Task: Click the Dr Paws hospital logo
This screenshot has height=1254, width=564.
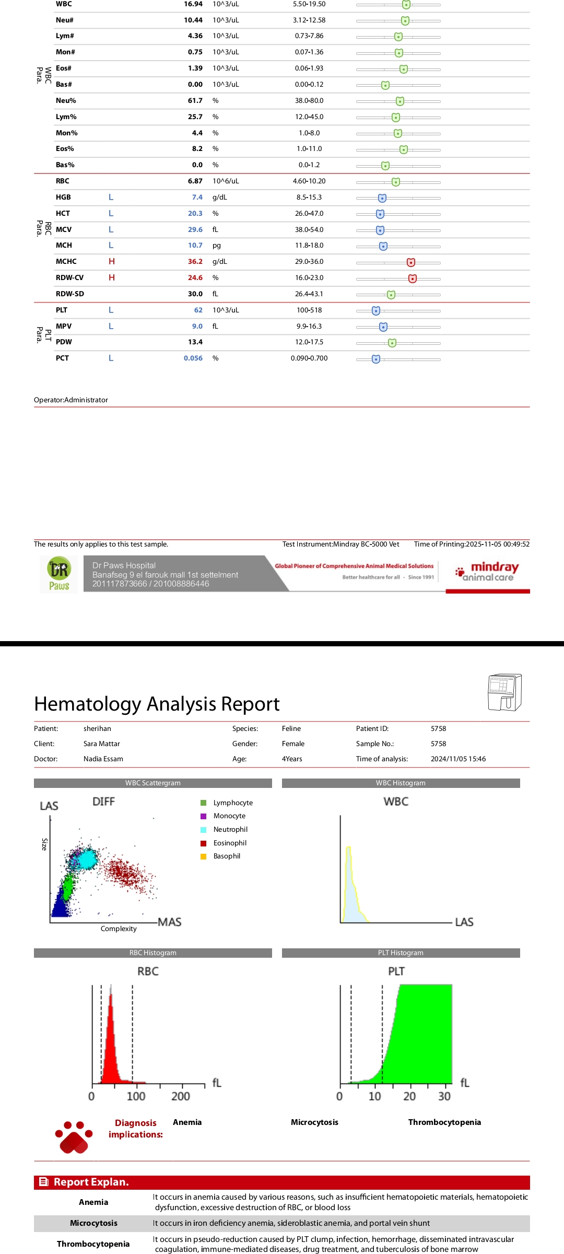Action: 59,574
